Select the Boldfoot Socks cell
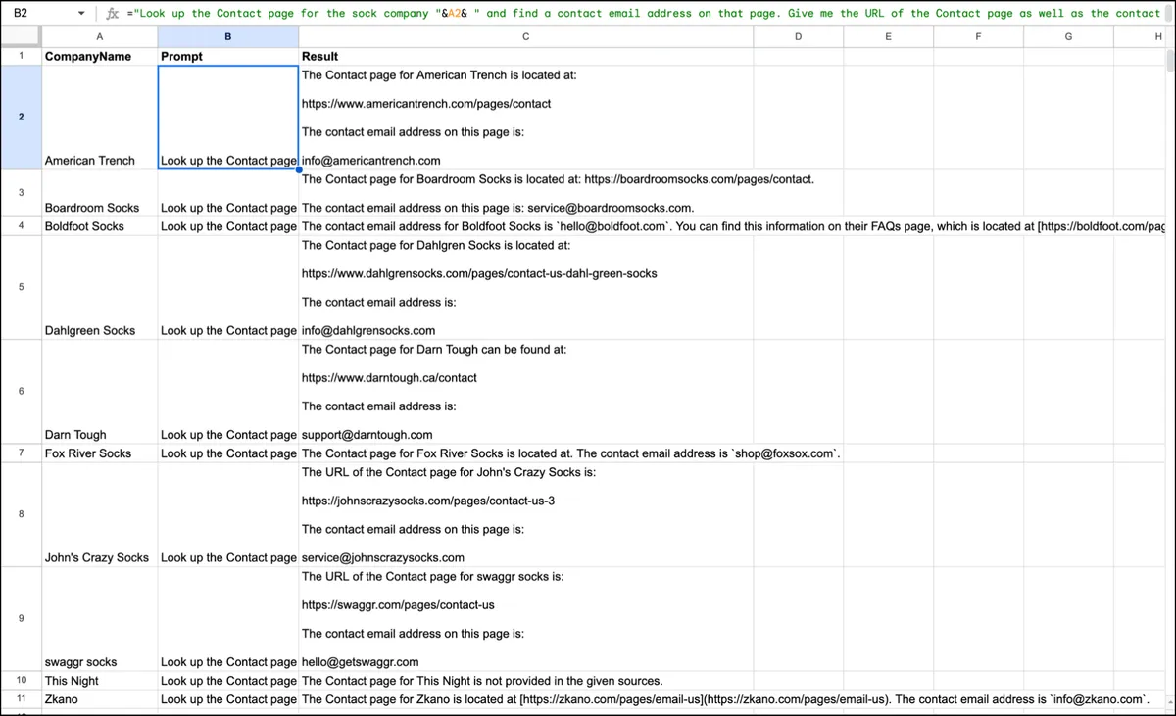This screenshot has width=1176, height=716. point(100,226)
